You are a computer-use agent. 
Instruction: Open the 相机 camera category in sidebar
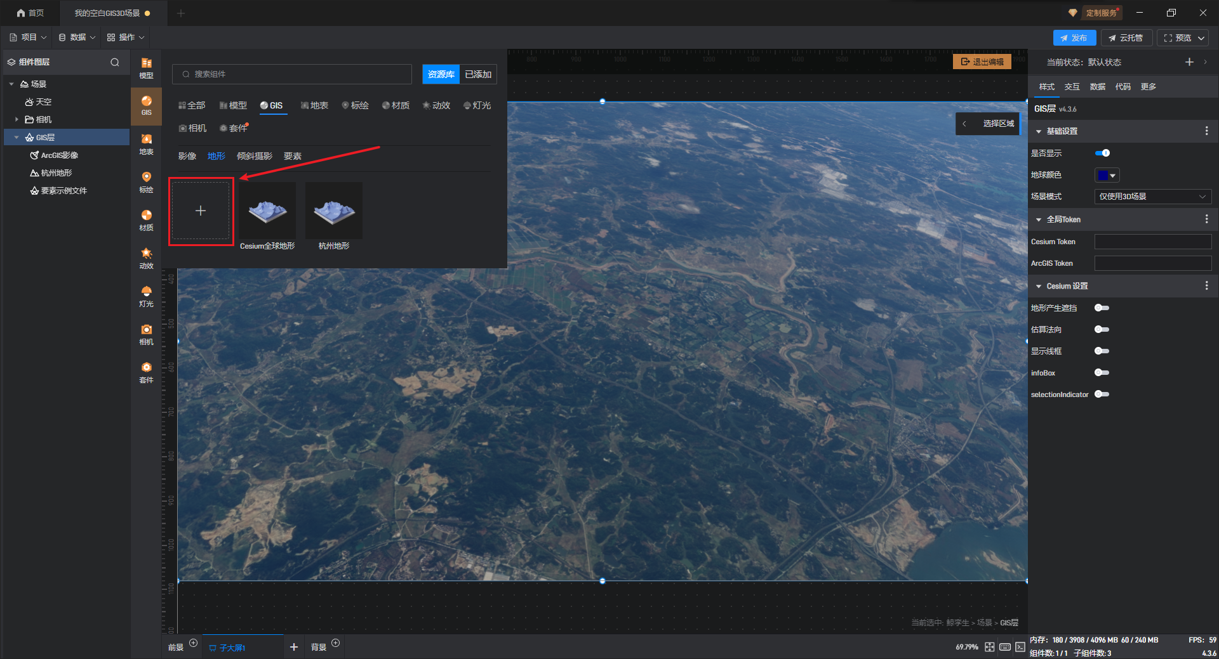[146, 334]
